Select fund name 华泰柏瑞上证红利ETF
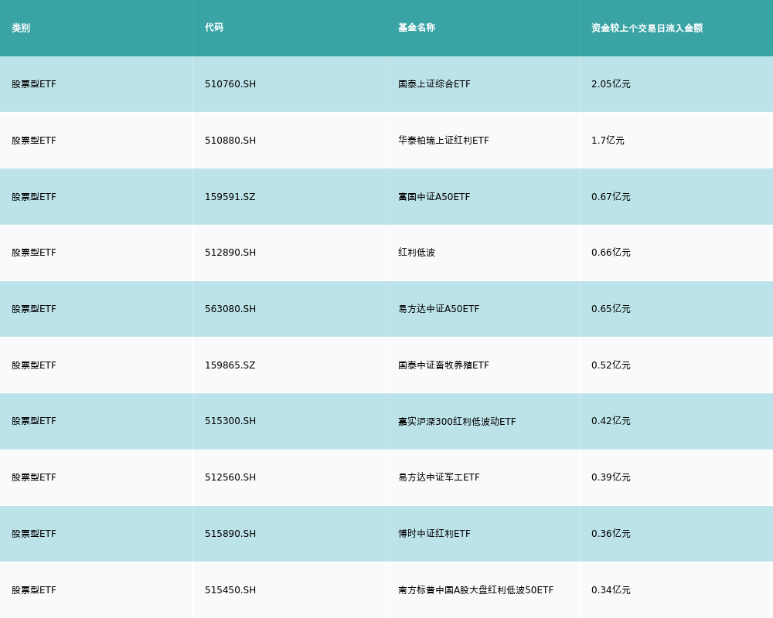 coord(444,141)
